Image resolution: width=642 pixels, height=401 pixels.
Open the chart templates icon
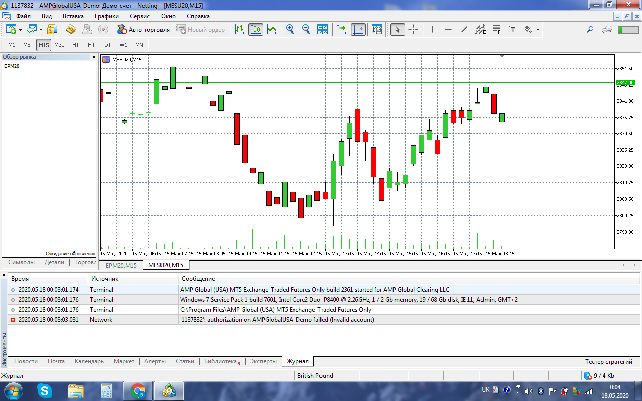pos(377,30)
